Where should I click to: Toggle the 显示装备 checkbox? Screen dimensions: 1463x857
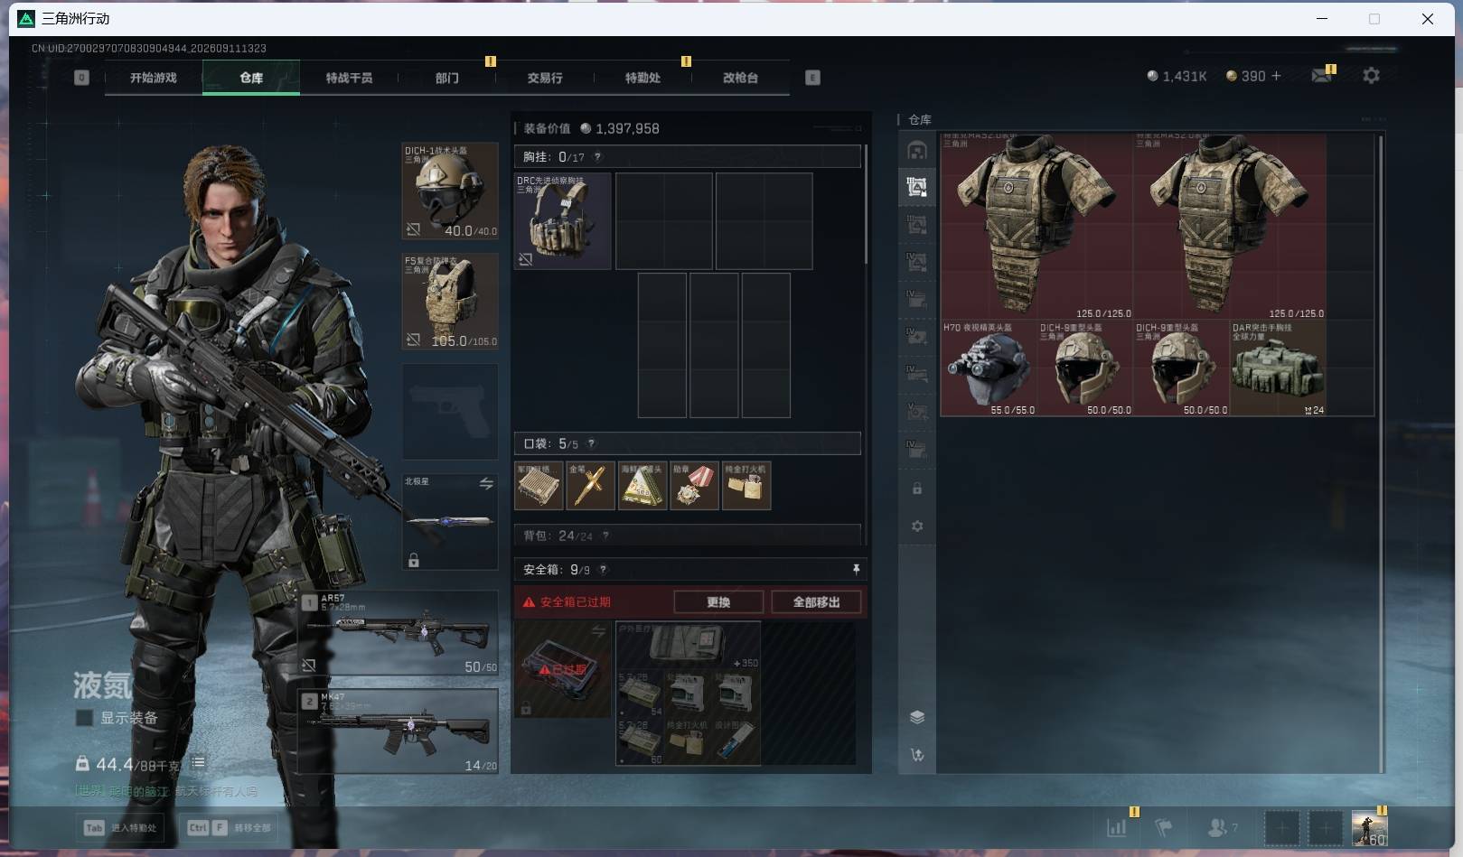(x=84, y=718)
